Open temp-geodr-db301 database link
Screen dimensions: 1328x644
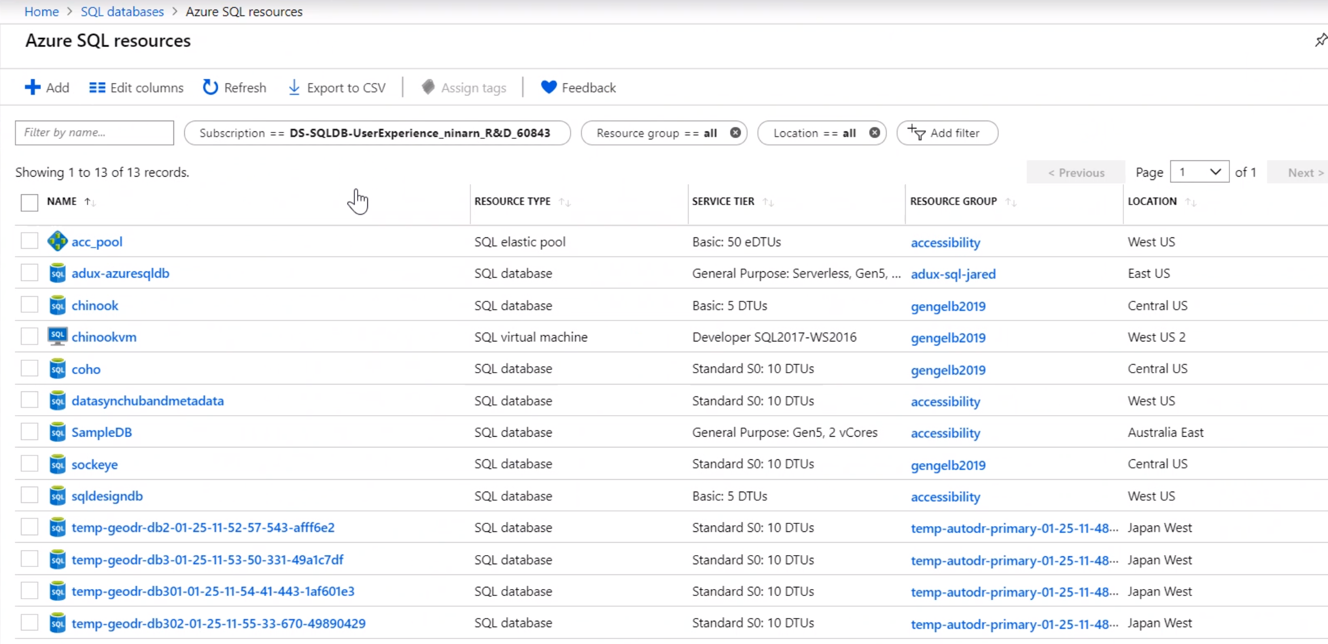coord(213,591)
